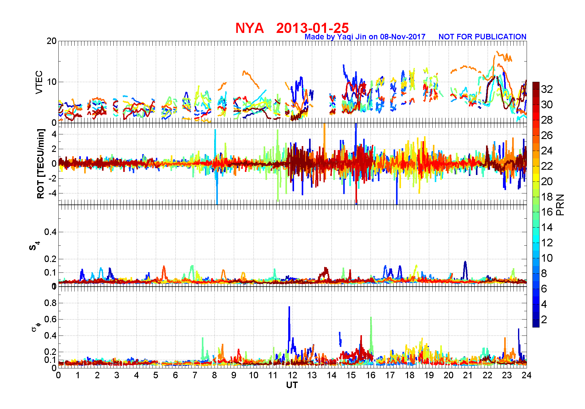Select the σφ axis tick label 0.8
This screenshot has width=585, height=409.
coord(50,303)
